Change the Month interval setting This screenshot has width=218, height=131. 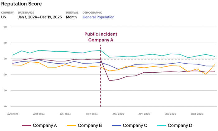point(71,17)
